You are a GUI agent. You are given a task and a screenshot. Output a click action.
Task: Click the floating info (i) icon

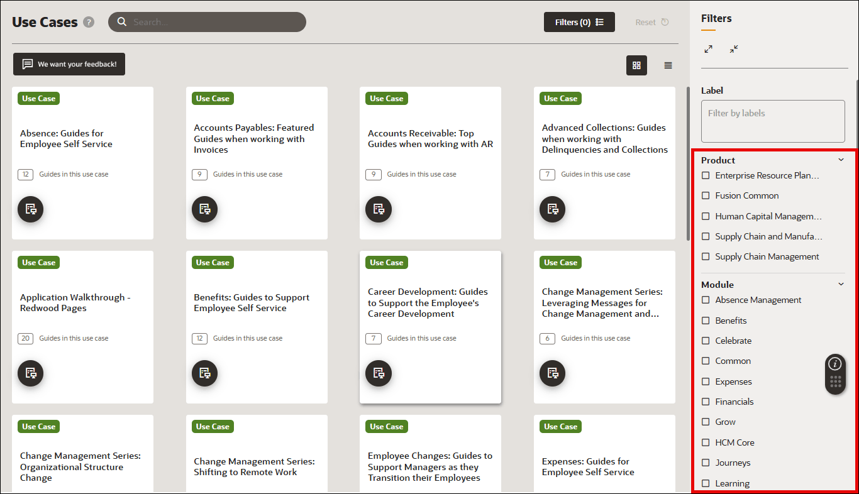[835, 363]
